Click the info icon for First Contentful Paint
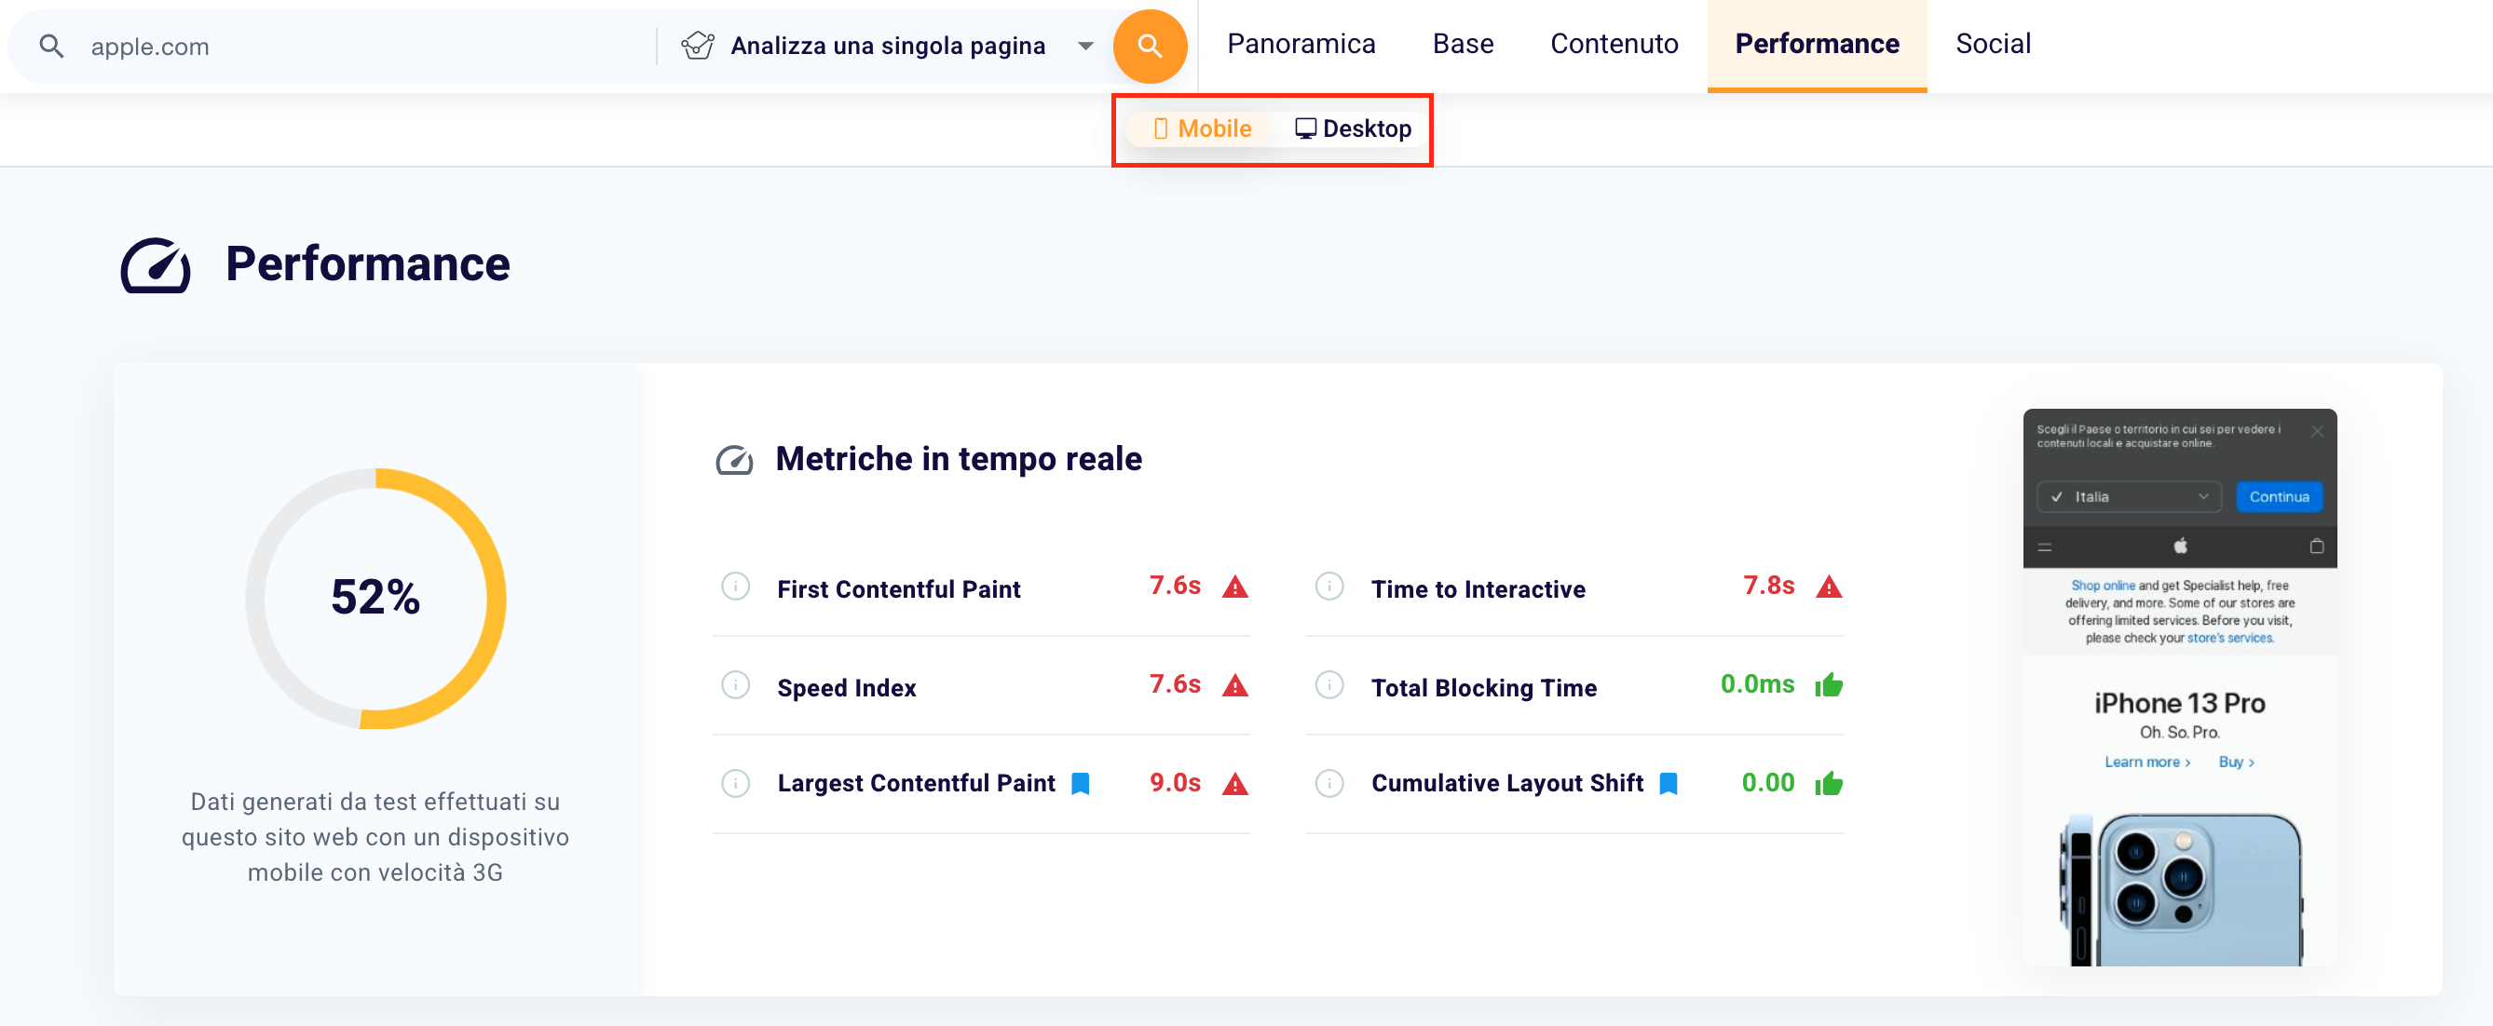The height and width of the screenshot is (1026, 2493). 736,586
